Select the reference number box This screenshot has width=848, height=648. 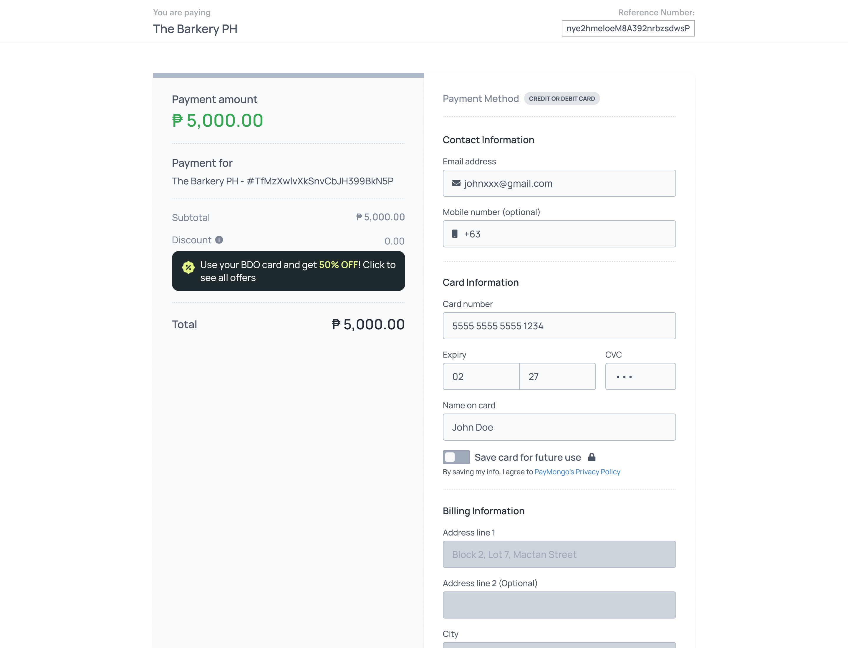(628, 29)
